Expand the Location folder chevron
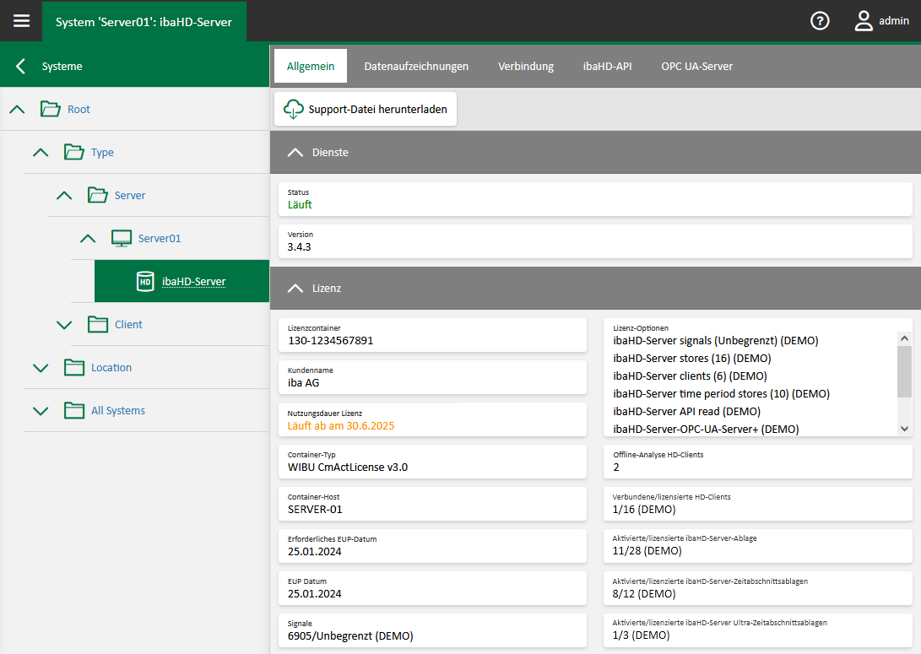This screenshot has width=921, height=654. 41,368
